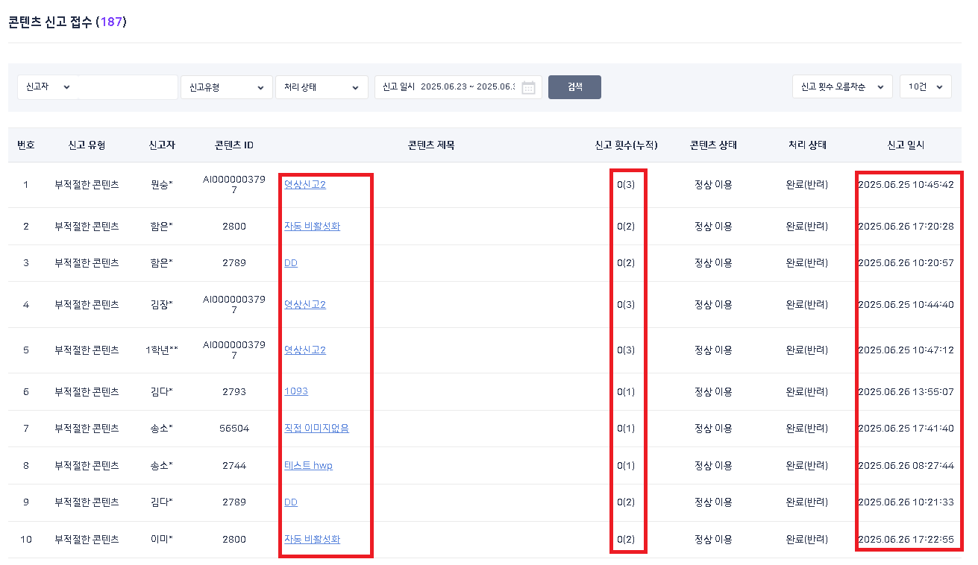
Task: Focus the reporter keyword input field
Action: [128, 87]
